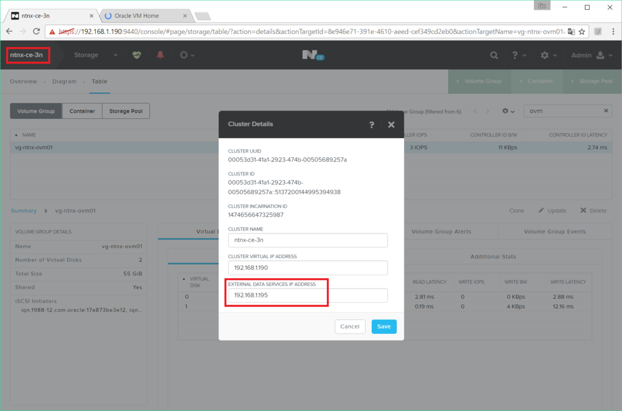Click the External Data Services IP field

click(308, 295)
